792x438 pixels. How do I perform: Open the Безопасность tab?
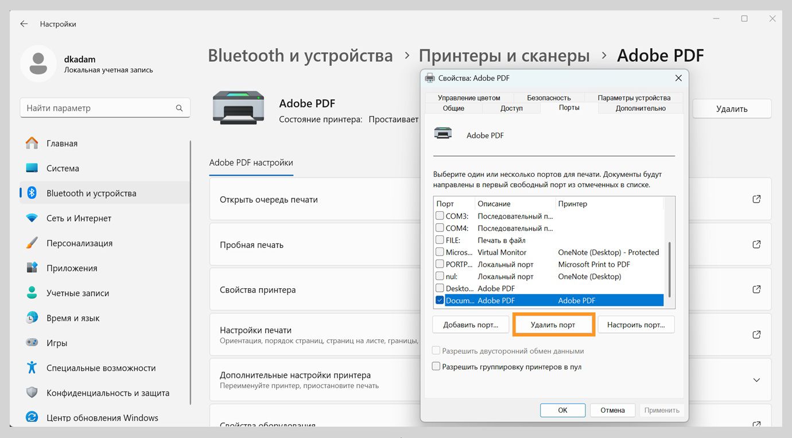click(x=548, y=97)
